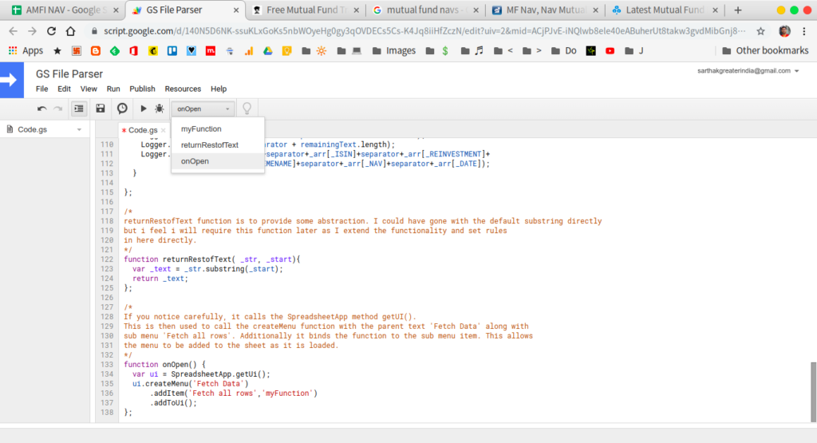Switch to the MF Nav browser tab
Image resolution: width=817 pixels, height=443 pixels.
pyautogui.click(x=544, y=10)
